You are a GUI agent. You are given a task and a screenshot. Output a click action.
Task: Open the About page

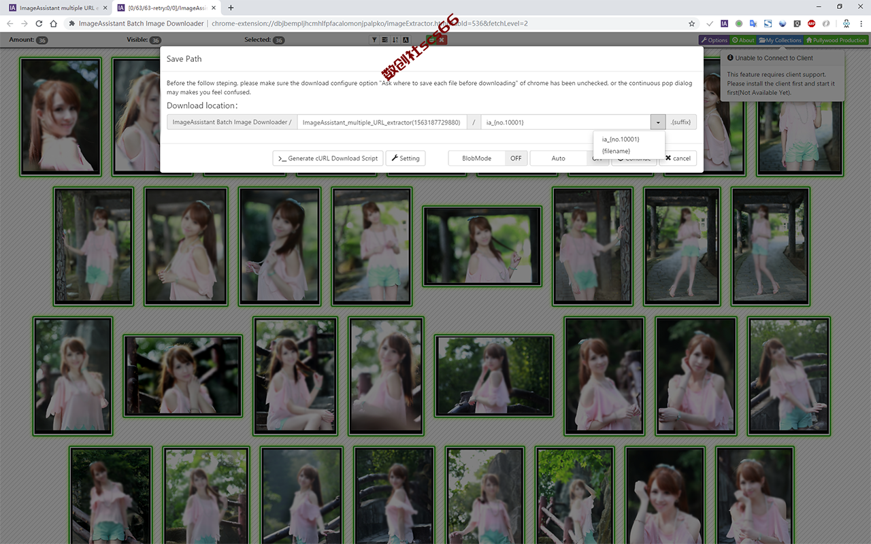[x=743, y=40]
